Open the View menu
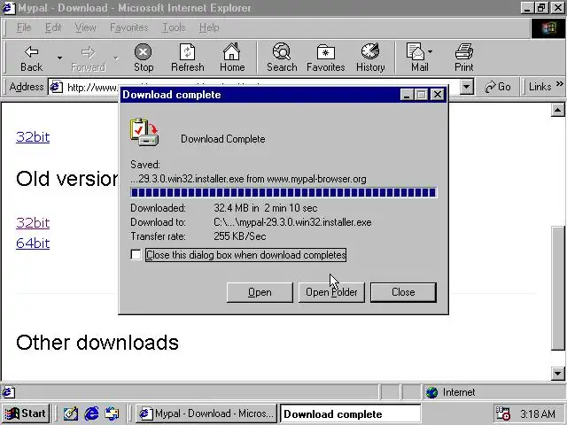The height and width of the screenshot is (425, 567). pos(85,27)
